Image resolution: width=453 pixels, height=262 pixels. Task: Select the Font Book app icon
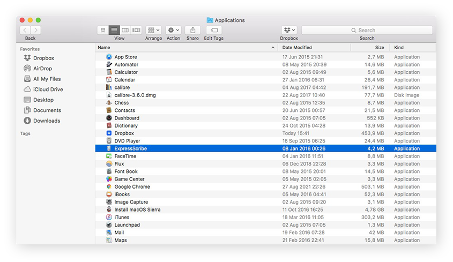point(109,171)
